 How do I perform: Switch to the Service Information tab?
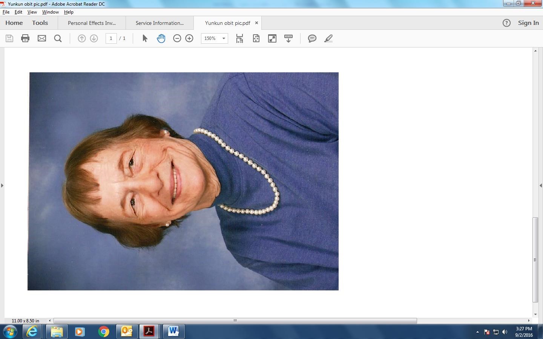159,23
